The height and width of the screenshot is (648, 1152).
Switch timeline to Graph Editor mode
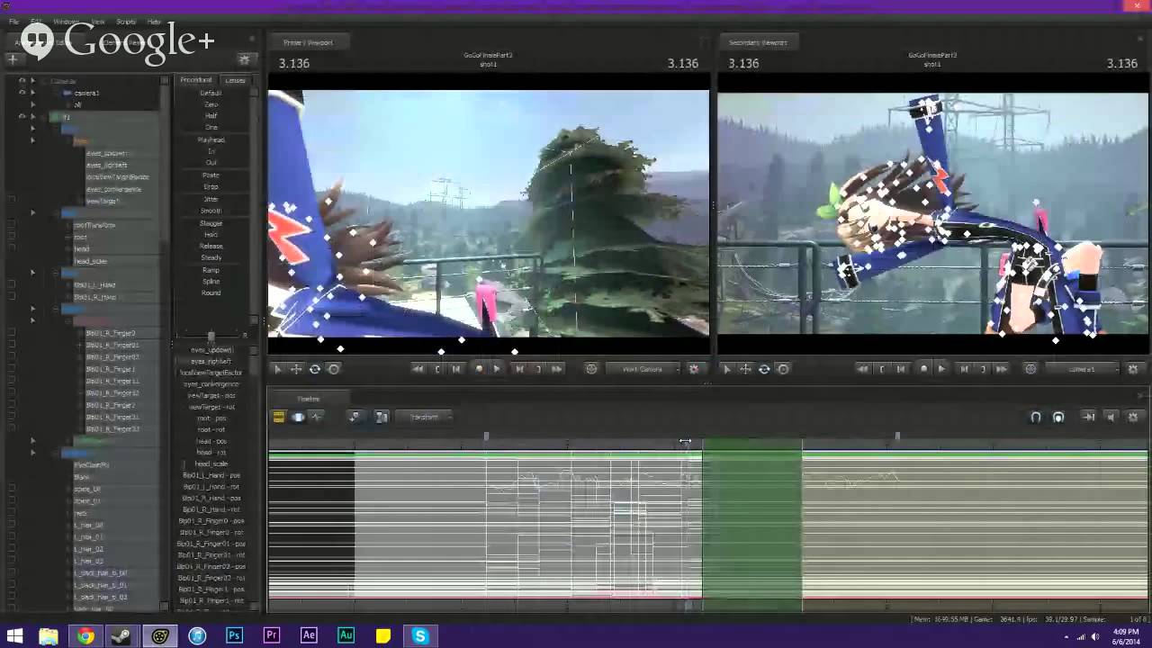click(316, 417)
